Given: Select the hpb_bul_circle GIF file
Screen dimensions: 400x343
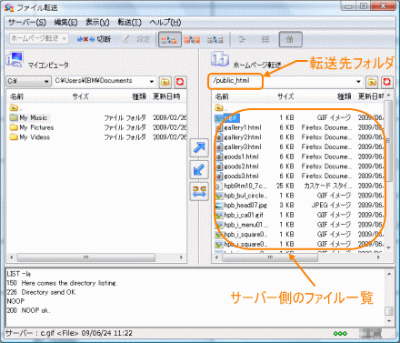Looking at the screenshot, I should point(242,196).
